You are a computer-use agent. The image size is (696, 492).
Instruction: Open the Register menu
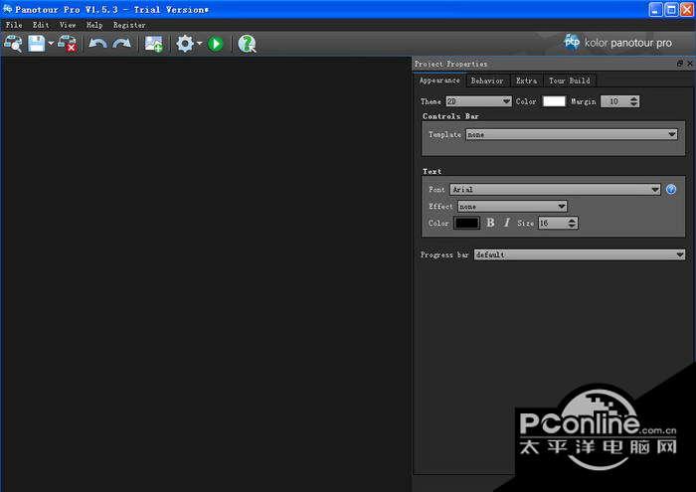point(129,25)
